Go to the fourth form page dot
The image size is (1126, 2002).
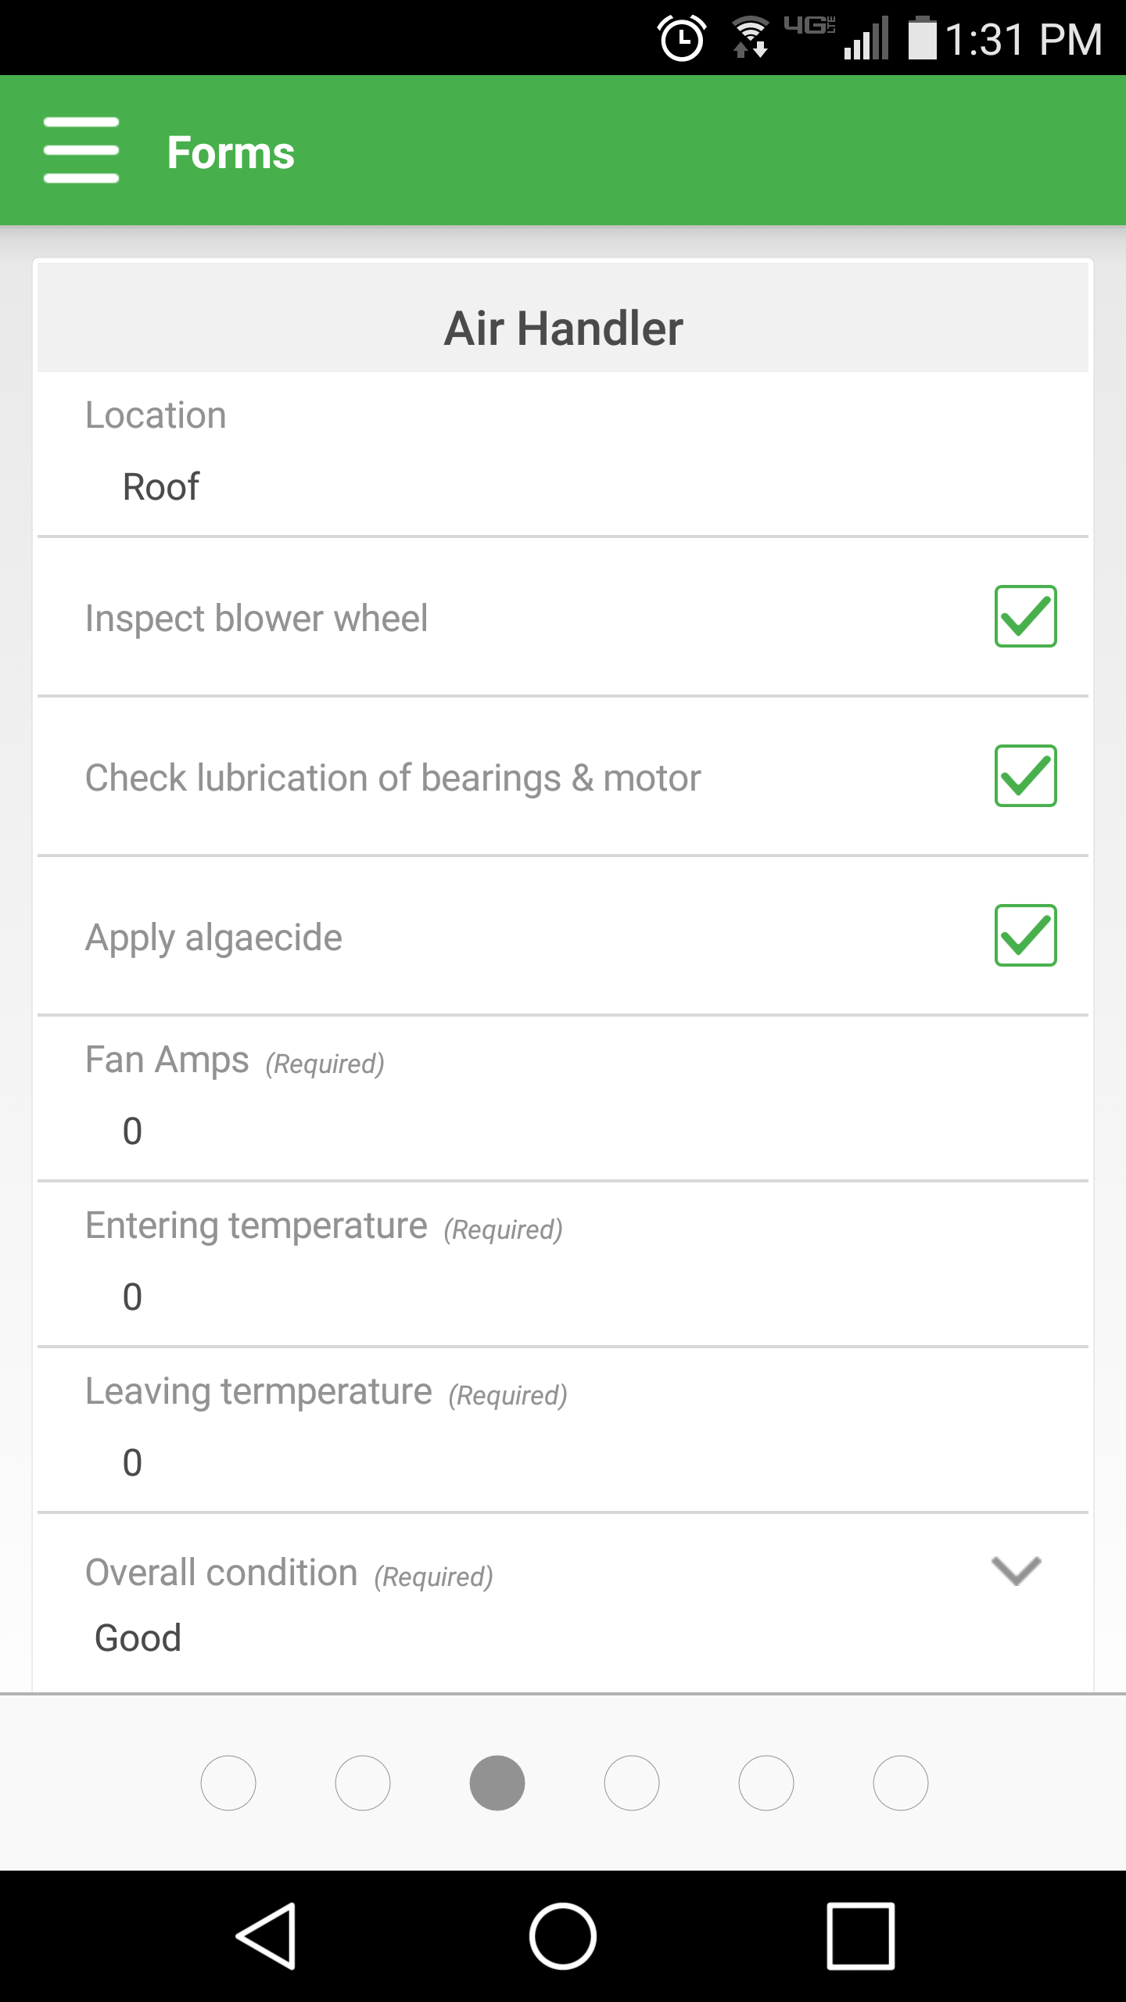click(632, 1783)
